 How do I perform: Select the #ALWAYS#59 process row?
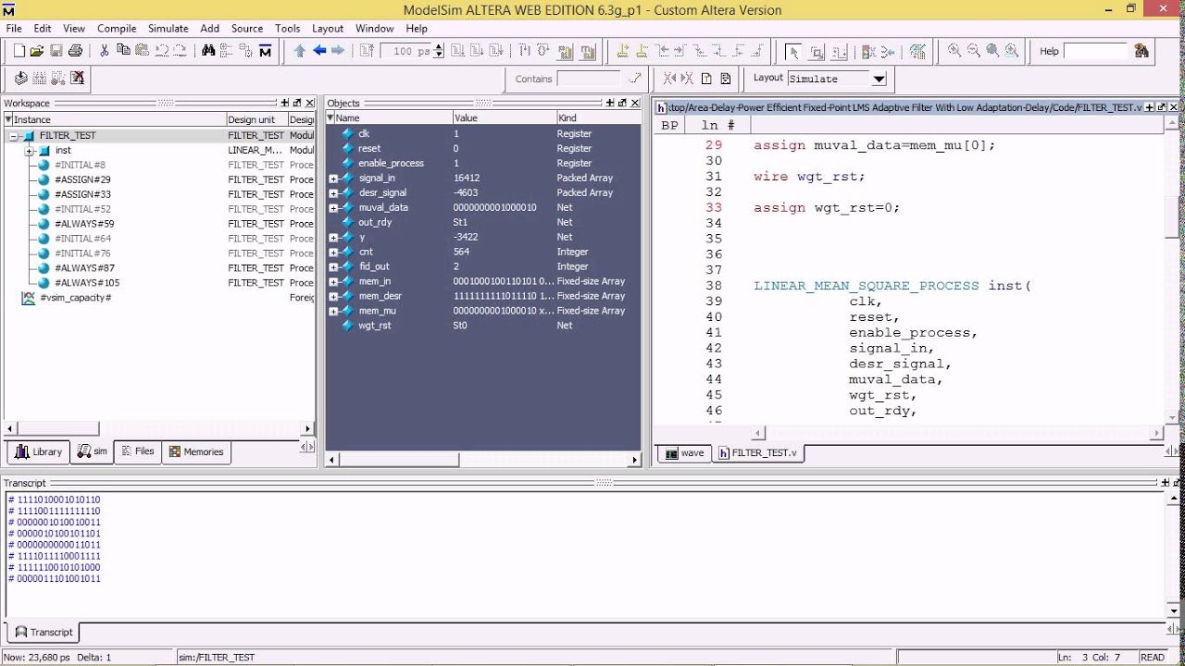159,224
